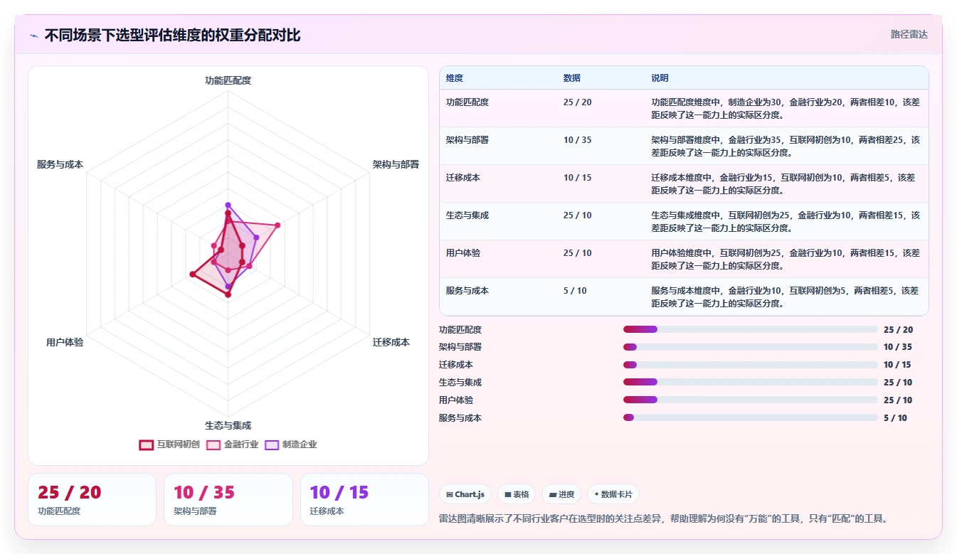Click the 迁移成本 row description text
The height and width of the screenshot is (554, 957).
click(x=783, y=183)
